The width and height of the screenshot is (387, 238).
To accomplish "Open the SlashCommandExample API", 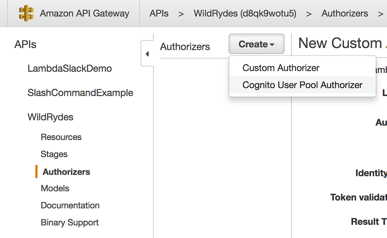I will (x=80, y=93).
